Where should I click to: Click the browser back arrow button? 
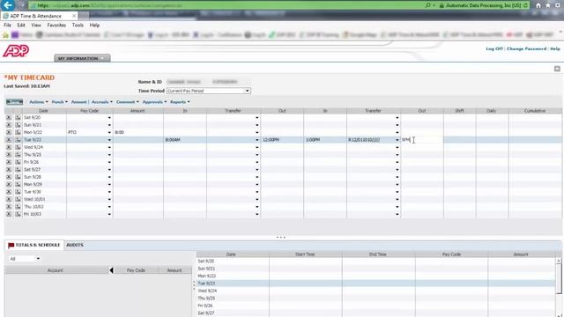tap(8, 5)
